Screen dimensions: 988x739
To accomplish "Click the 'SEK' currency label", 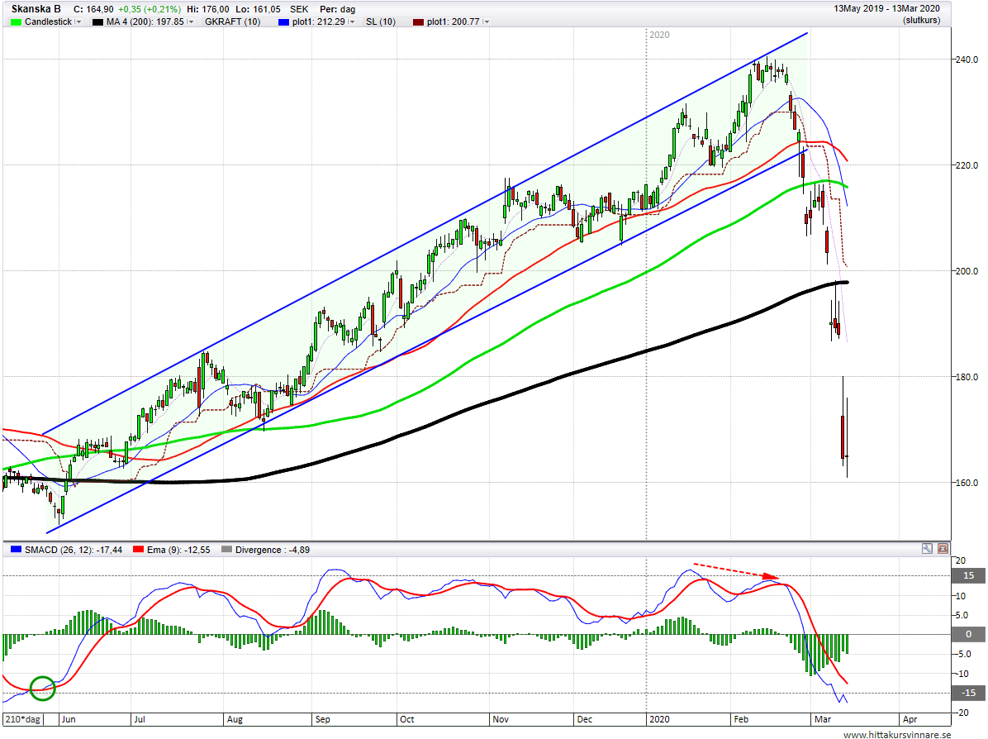I will point(299,9).
